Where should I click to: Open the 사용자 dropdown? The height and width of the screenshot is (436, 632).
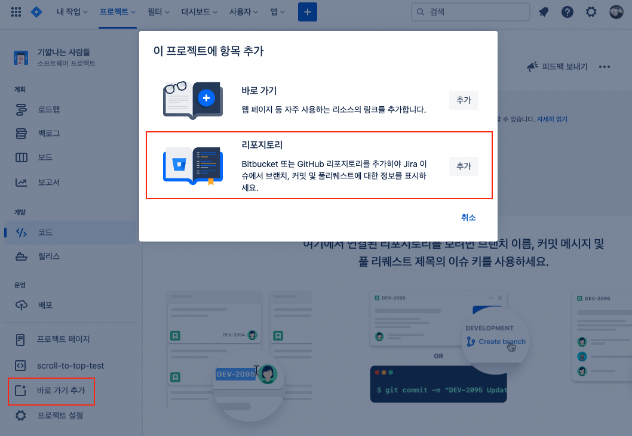[244, 12]
